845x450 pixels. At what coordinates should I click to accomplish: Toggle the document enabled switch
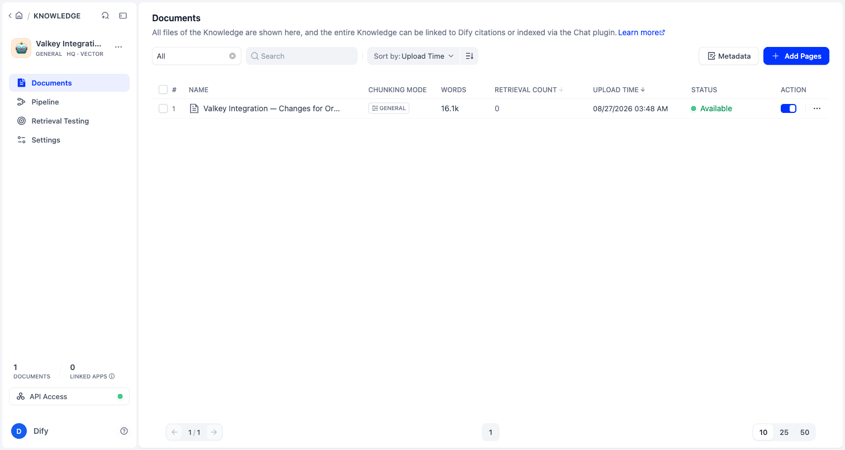pos(789,108)
